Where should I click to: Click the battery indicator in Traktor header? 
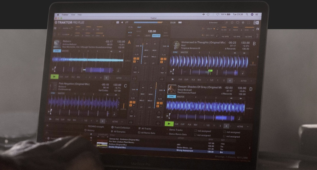pyautogui.click(x=180, y=22)
